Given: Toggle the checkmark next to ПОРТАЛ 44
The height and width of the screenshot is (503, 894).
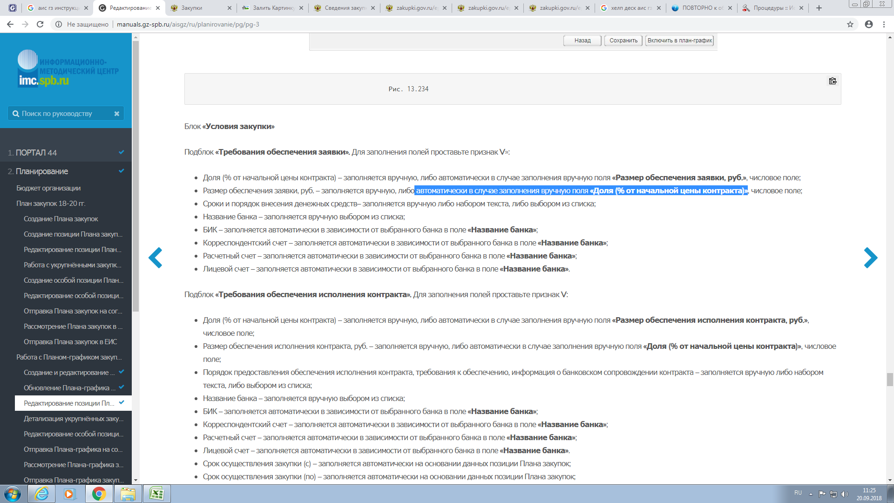Looking at the screenshot, I should (x=122, y=152).
